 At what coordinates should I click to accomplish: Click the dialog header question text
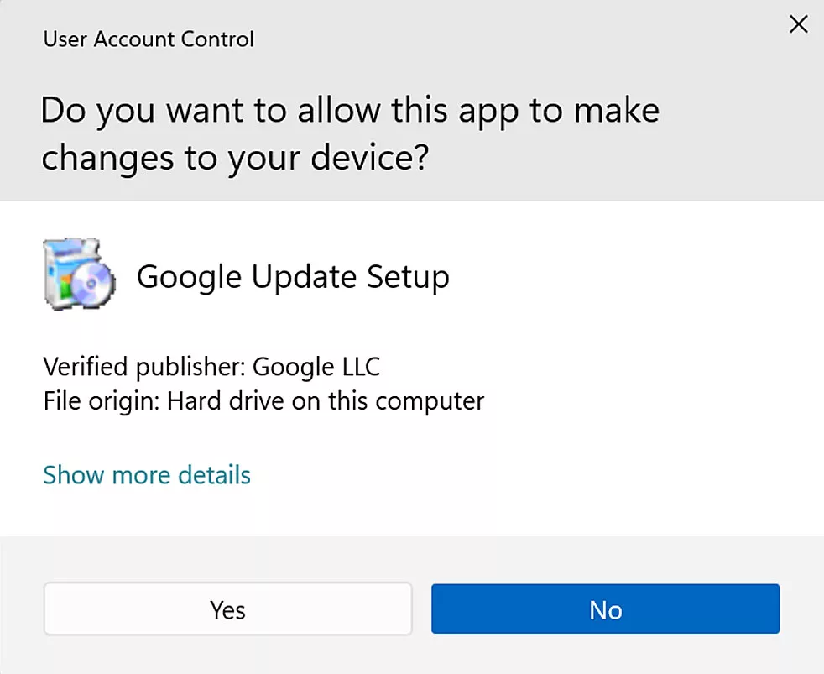pos(350,133)
